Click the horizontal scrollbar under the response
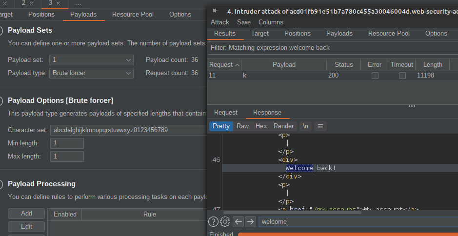Screen dimensions: 458x236 293,212
